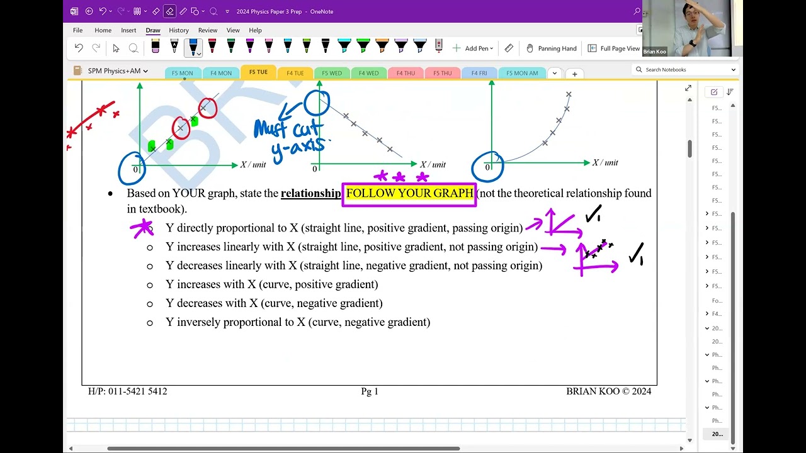Toggle the Ruler in the Draw ribbon
Screen dimensions: 806x453
tap(509, 48)
